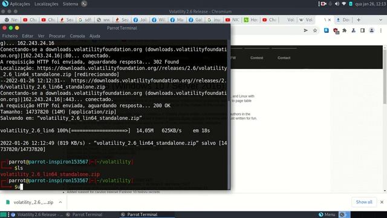Viewport: 387px width, 218px height.
Task: Switch to the inactive Parrot Terminal taskbar item
Action: pyautogui.click(x=85, y=214)
